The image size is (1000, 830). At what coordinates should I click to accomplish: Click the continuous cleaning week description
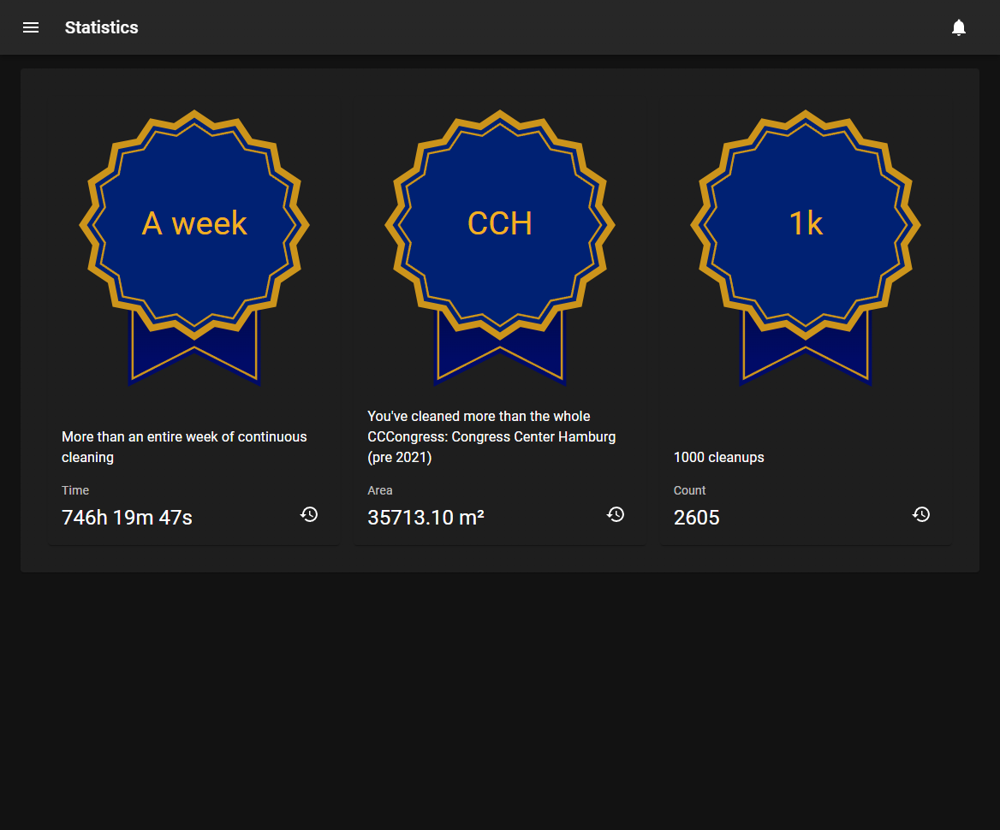tap(184, 447)
